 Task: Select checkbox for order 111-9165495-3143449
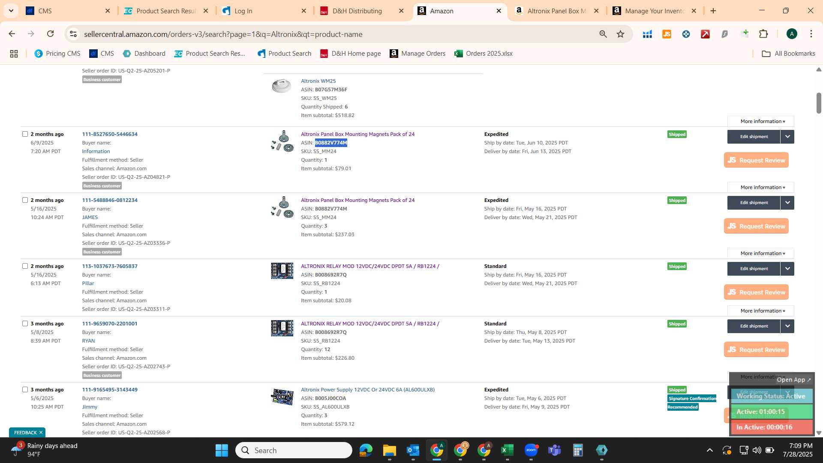25,389
